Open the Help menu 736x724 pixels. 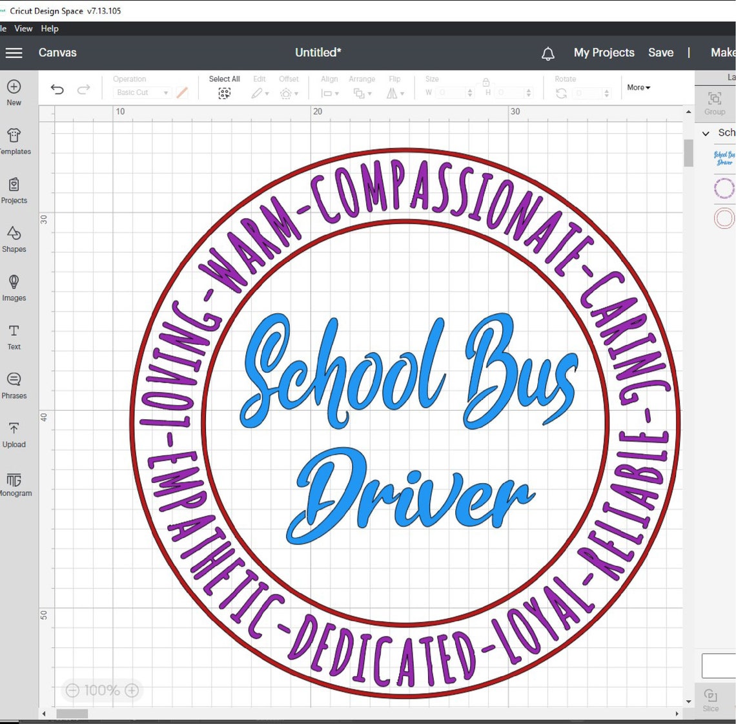(x=50, y=28)
